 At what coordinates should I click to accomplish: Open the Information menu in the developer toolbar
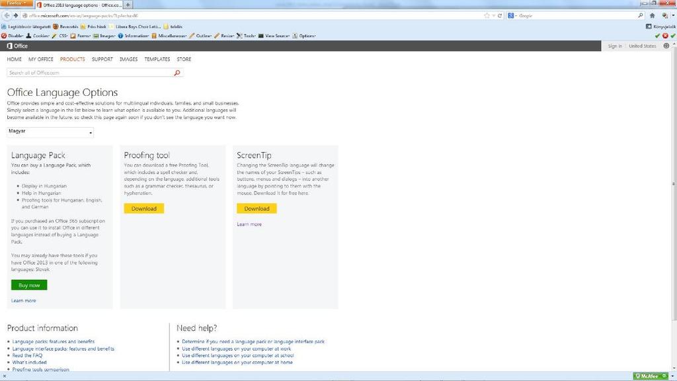[x=134, y=36]
